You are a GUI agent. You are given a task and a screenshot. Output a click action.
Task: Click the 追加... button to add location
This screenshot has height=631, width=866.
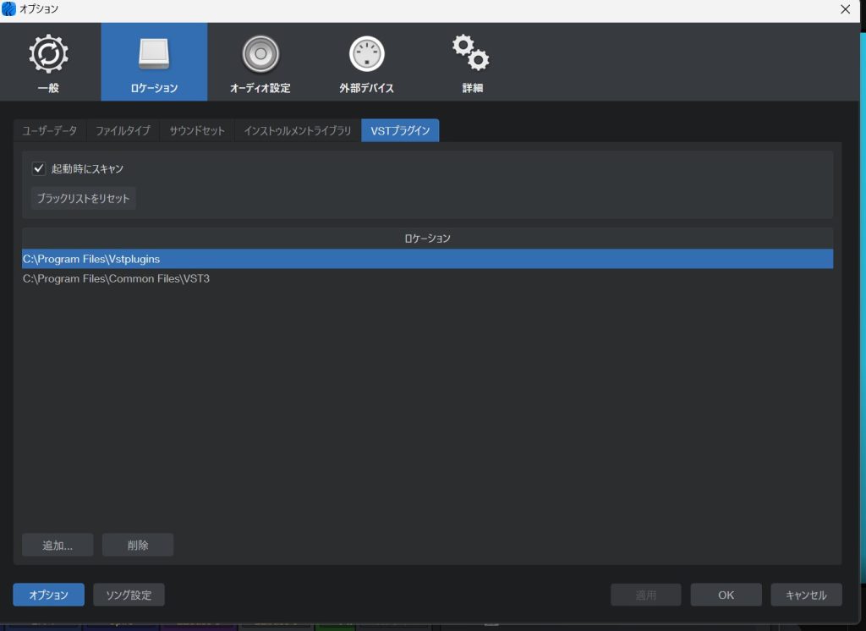click(x=58, y=546)
